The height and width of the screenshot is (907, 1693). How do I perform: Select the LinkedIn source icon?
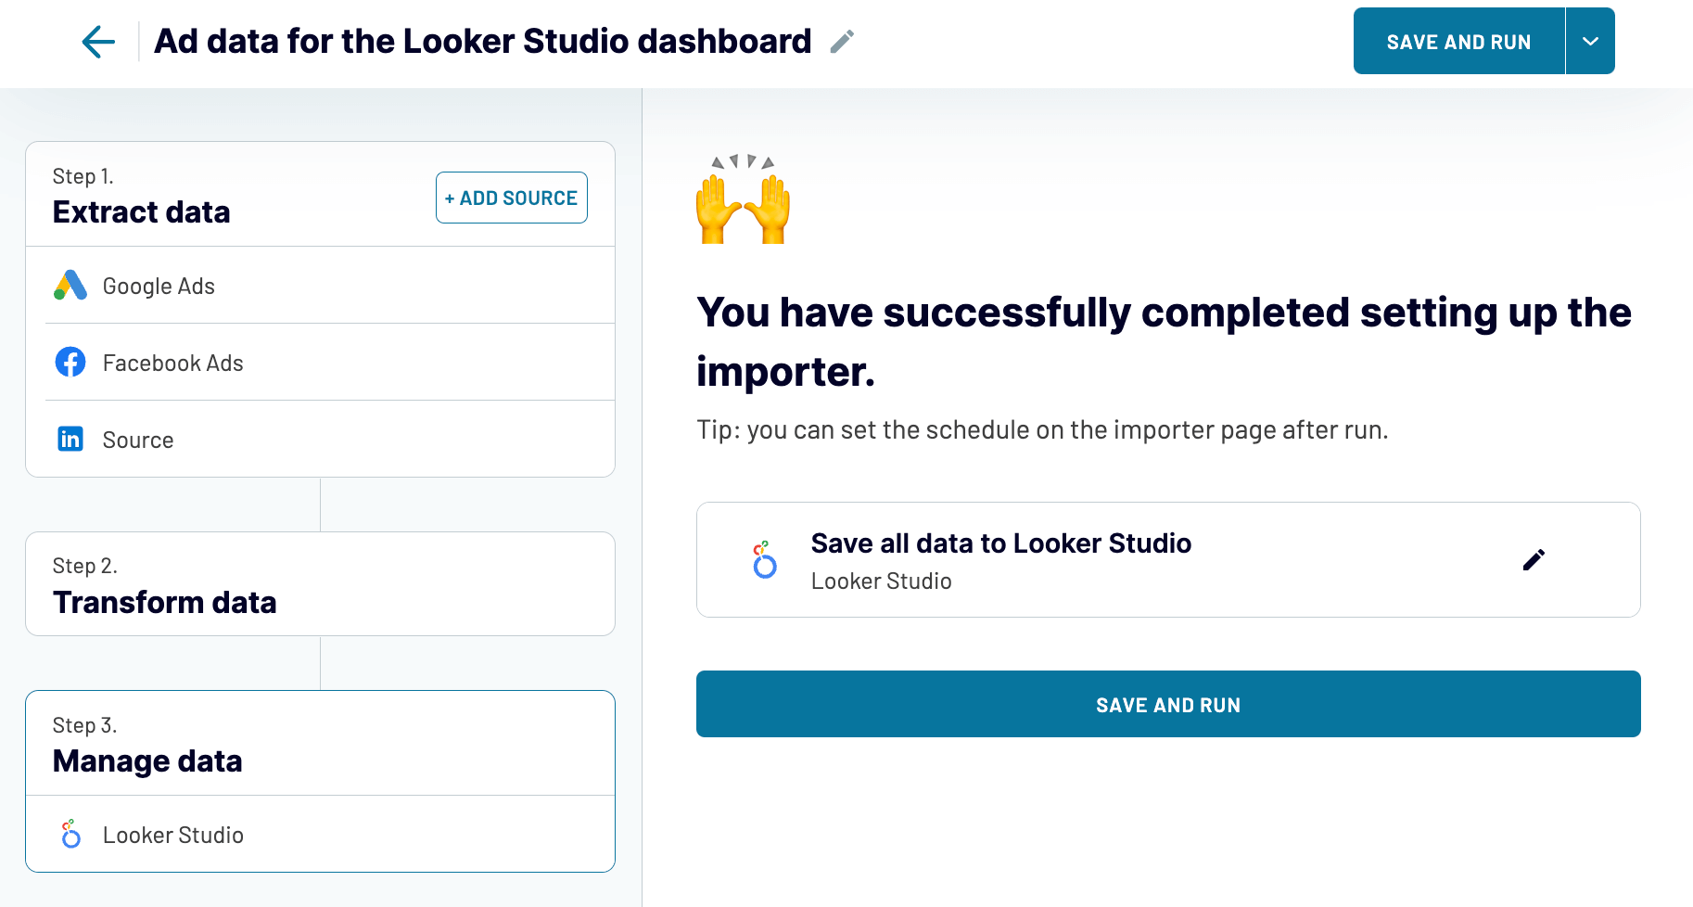coord(70,439)
